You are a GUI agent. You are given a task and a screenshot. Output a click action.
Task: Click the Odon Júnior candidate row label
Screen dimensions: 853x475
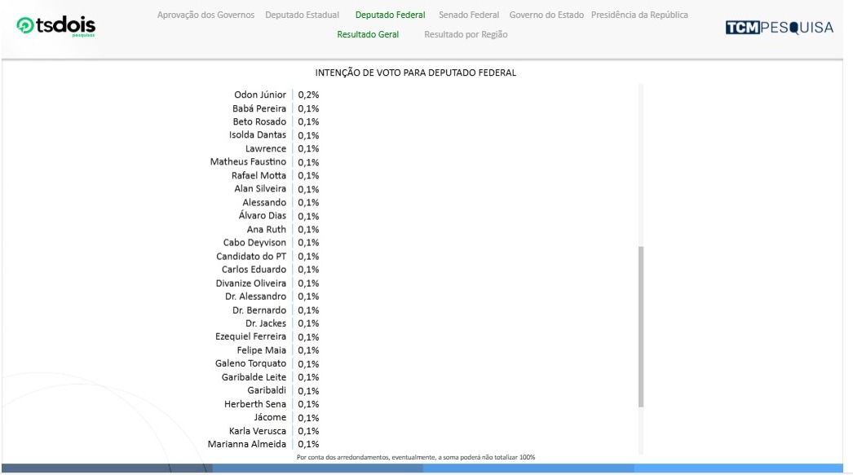click(x=260, y=95)
